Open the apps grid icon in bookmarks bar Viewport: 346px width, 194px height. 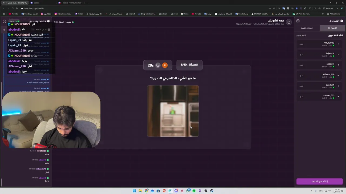click(x=4, y=14)
